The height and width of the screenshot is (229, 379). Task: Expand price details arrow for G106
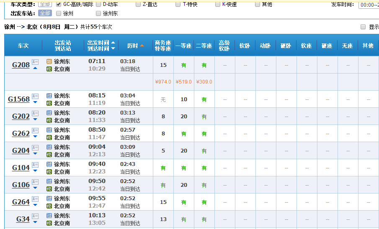click(35, 188)
